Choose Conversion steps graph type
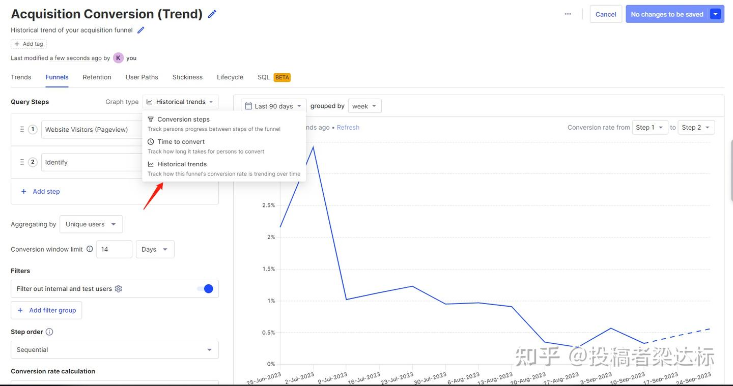This screenshot has height=386, width=733. (x=183, y=120)
